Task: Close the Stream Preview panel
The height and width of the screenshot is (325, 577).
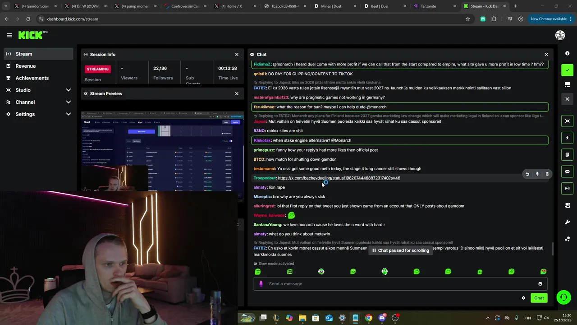Action: 237,93
